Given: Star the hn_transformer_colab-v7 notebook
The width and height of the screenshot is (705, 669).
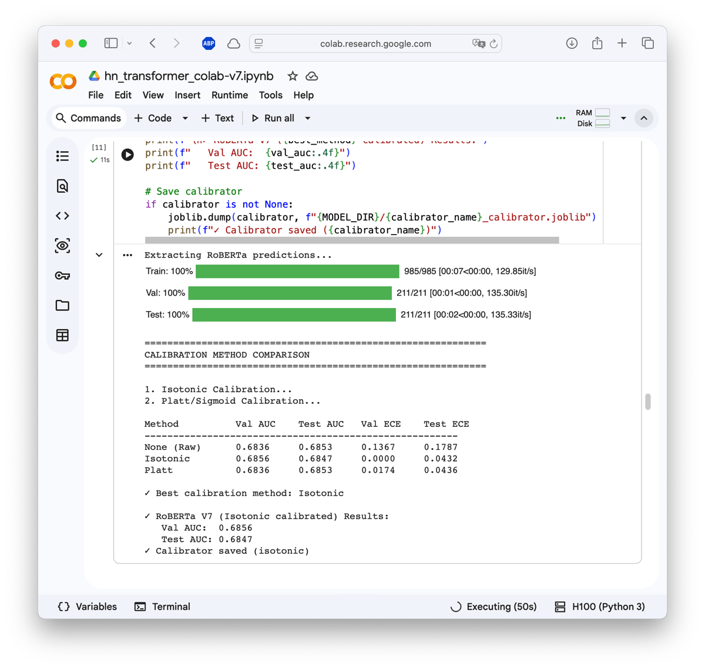Looking at the screenshot, I should coord(292,76).
